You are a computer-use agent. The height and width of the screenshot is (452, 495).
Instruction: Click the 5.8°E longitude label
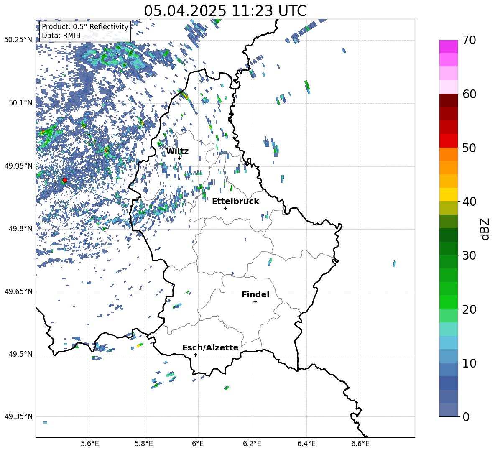(x=144, y=444)
